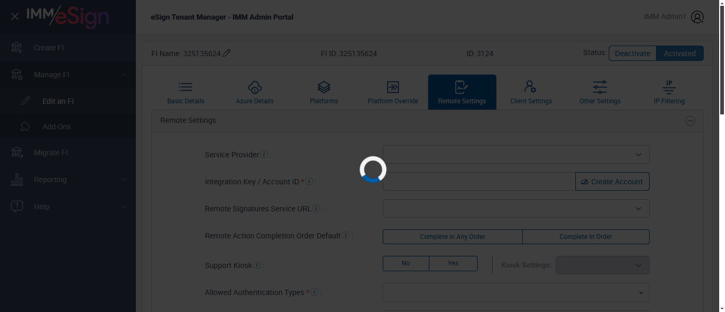Set Support Kiosk to No
725x312 pixels.
[x=406, y=263]
